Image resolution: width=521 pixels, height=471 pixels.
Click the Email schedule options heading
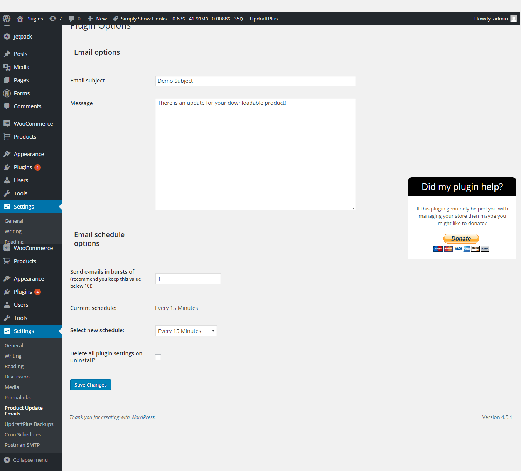[x=99, y=239]
